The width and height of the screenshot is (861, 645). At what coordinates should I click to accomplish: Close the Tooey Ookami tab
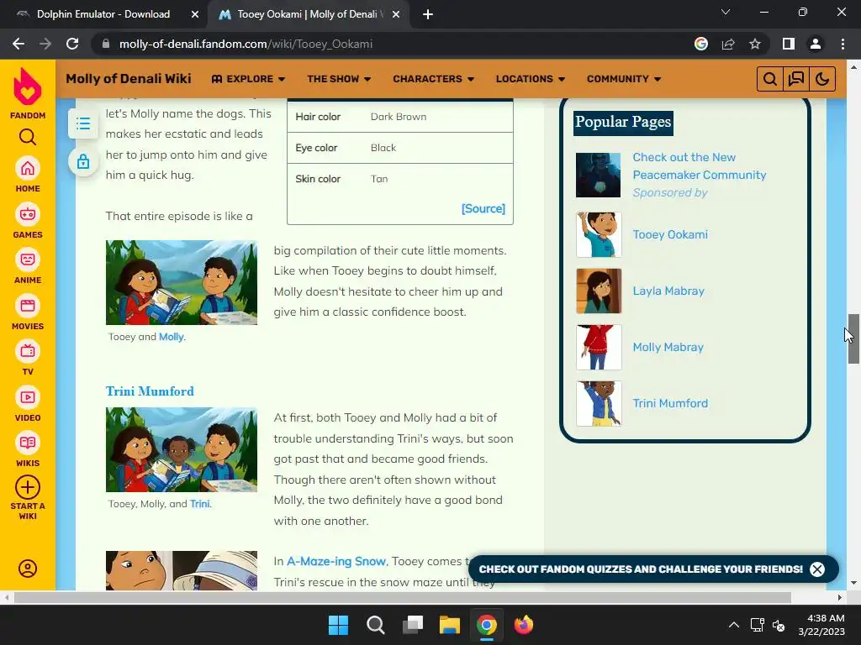tap(396, 14)
